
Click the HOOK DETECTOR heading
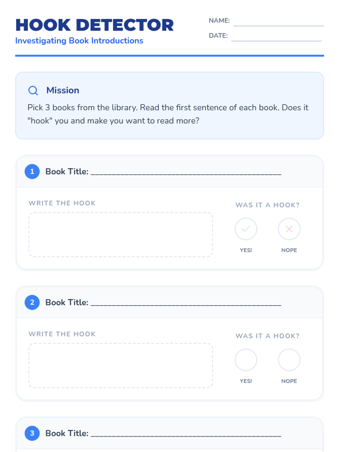pyautogui.click(x=95, y=25)
